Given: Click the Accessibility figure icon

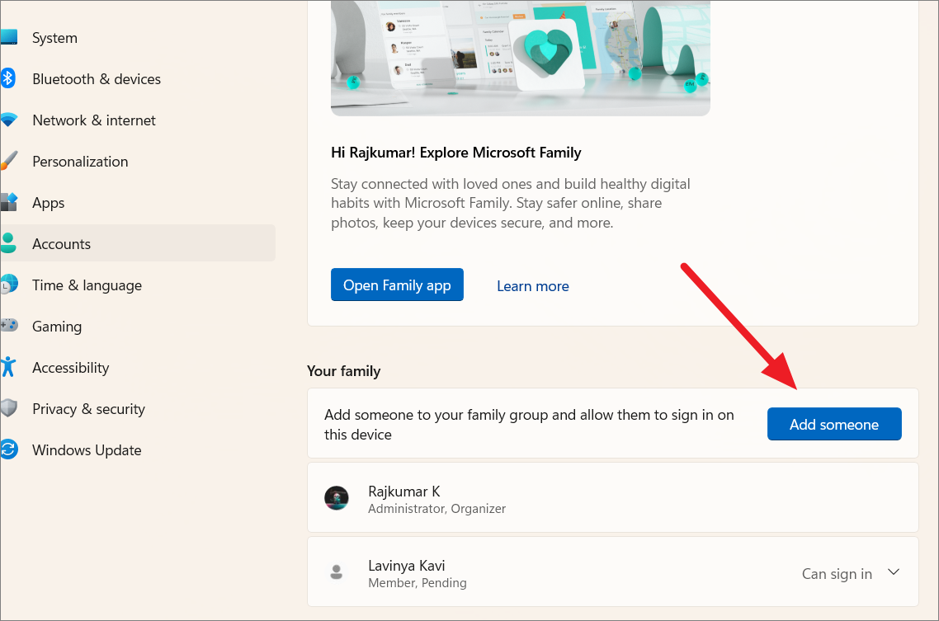Looking at the screenshot, I should [x=8, y=368].
